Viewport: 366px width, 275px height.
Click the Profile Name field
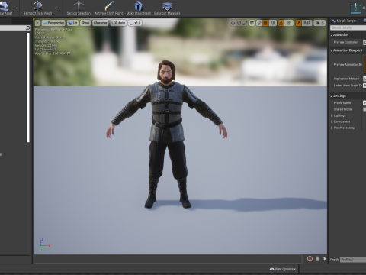point(364,103)
